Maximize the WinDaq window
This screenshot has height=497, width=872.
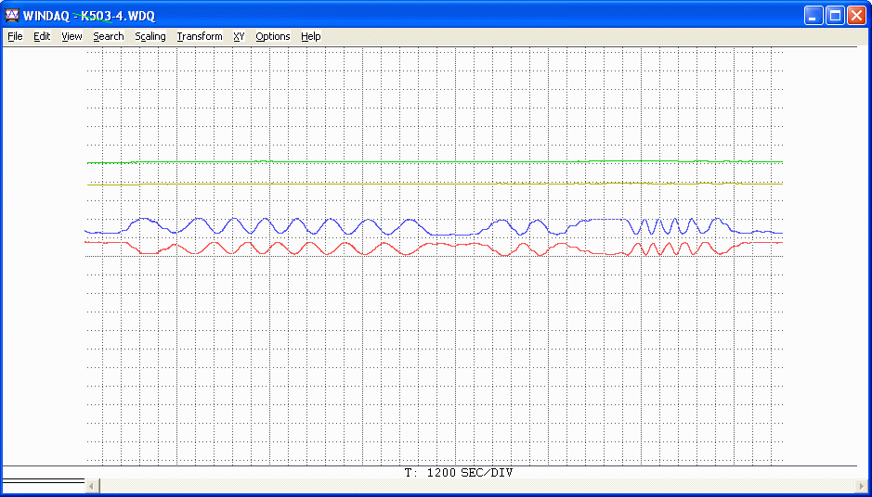pos(835,15)
